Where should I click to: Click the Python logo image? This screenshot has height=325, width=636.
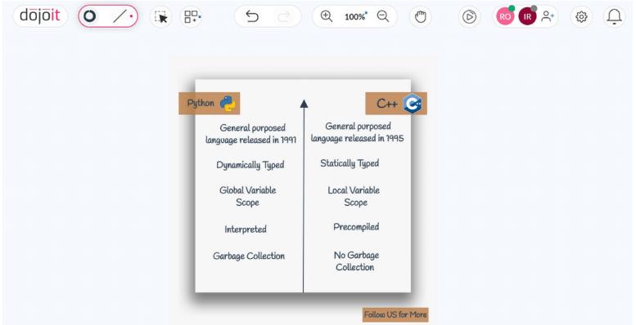(228, 103)
